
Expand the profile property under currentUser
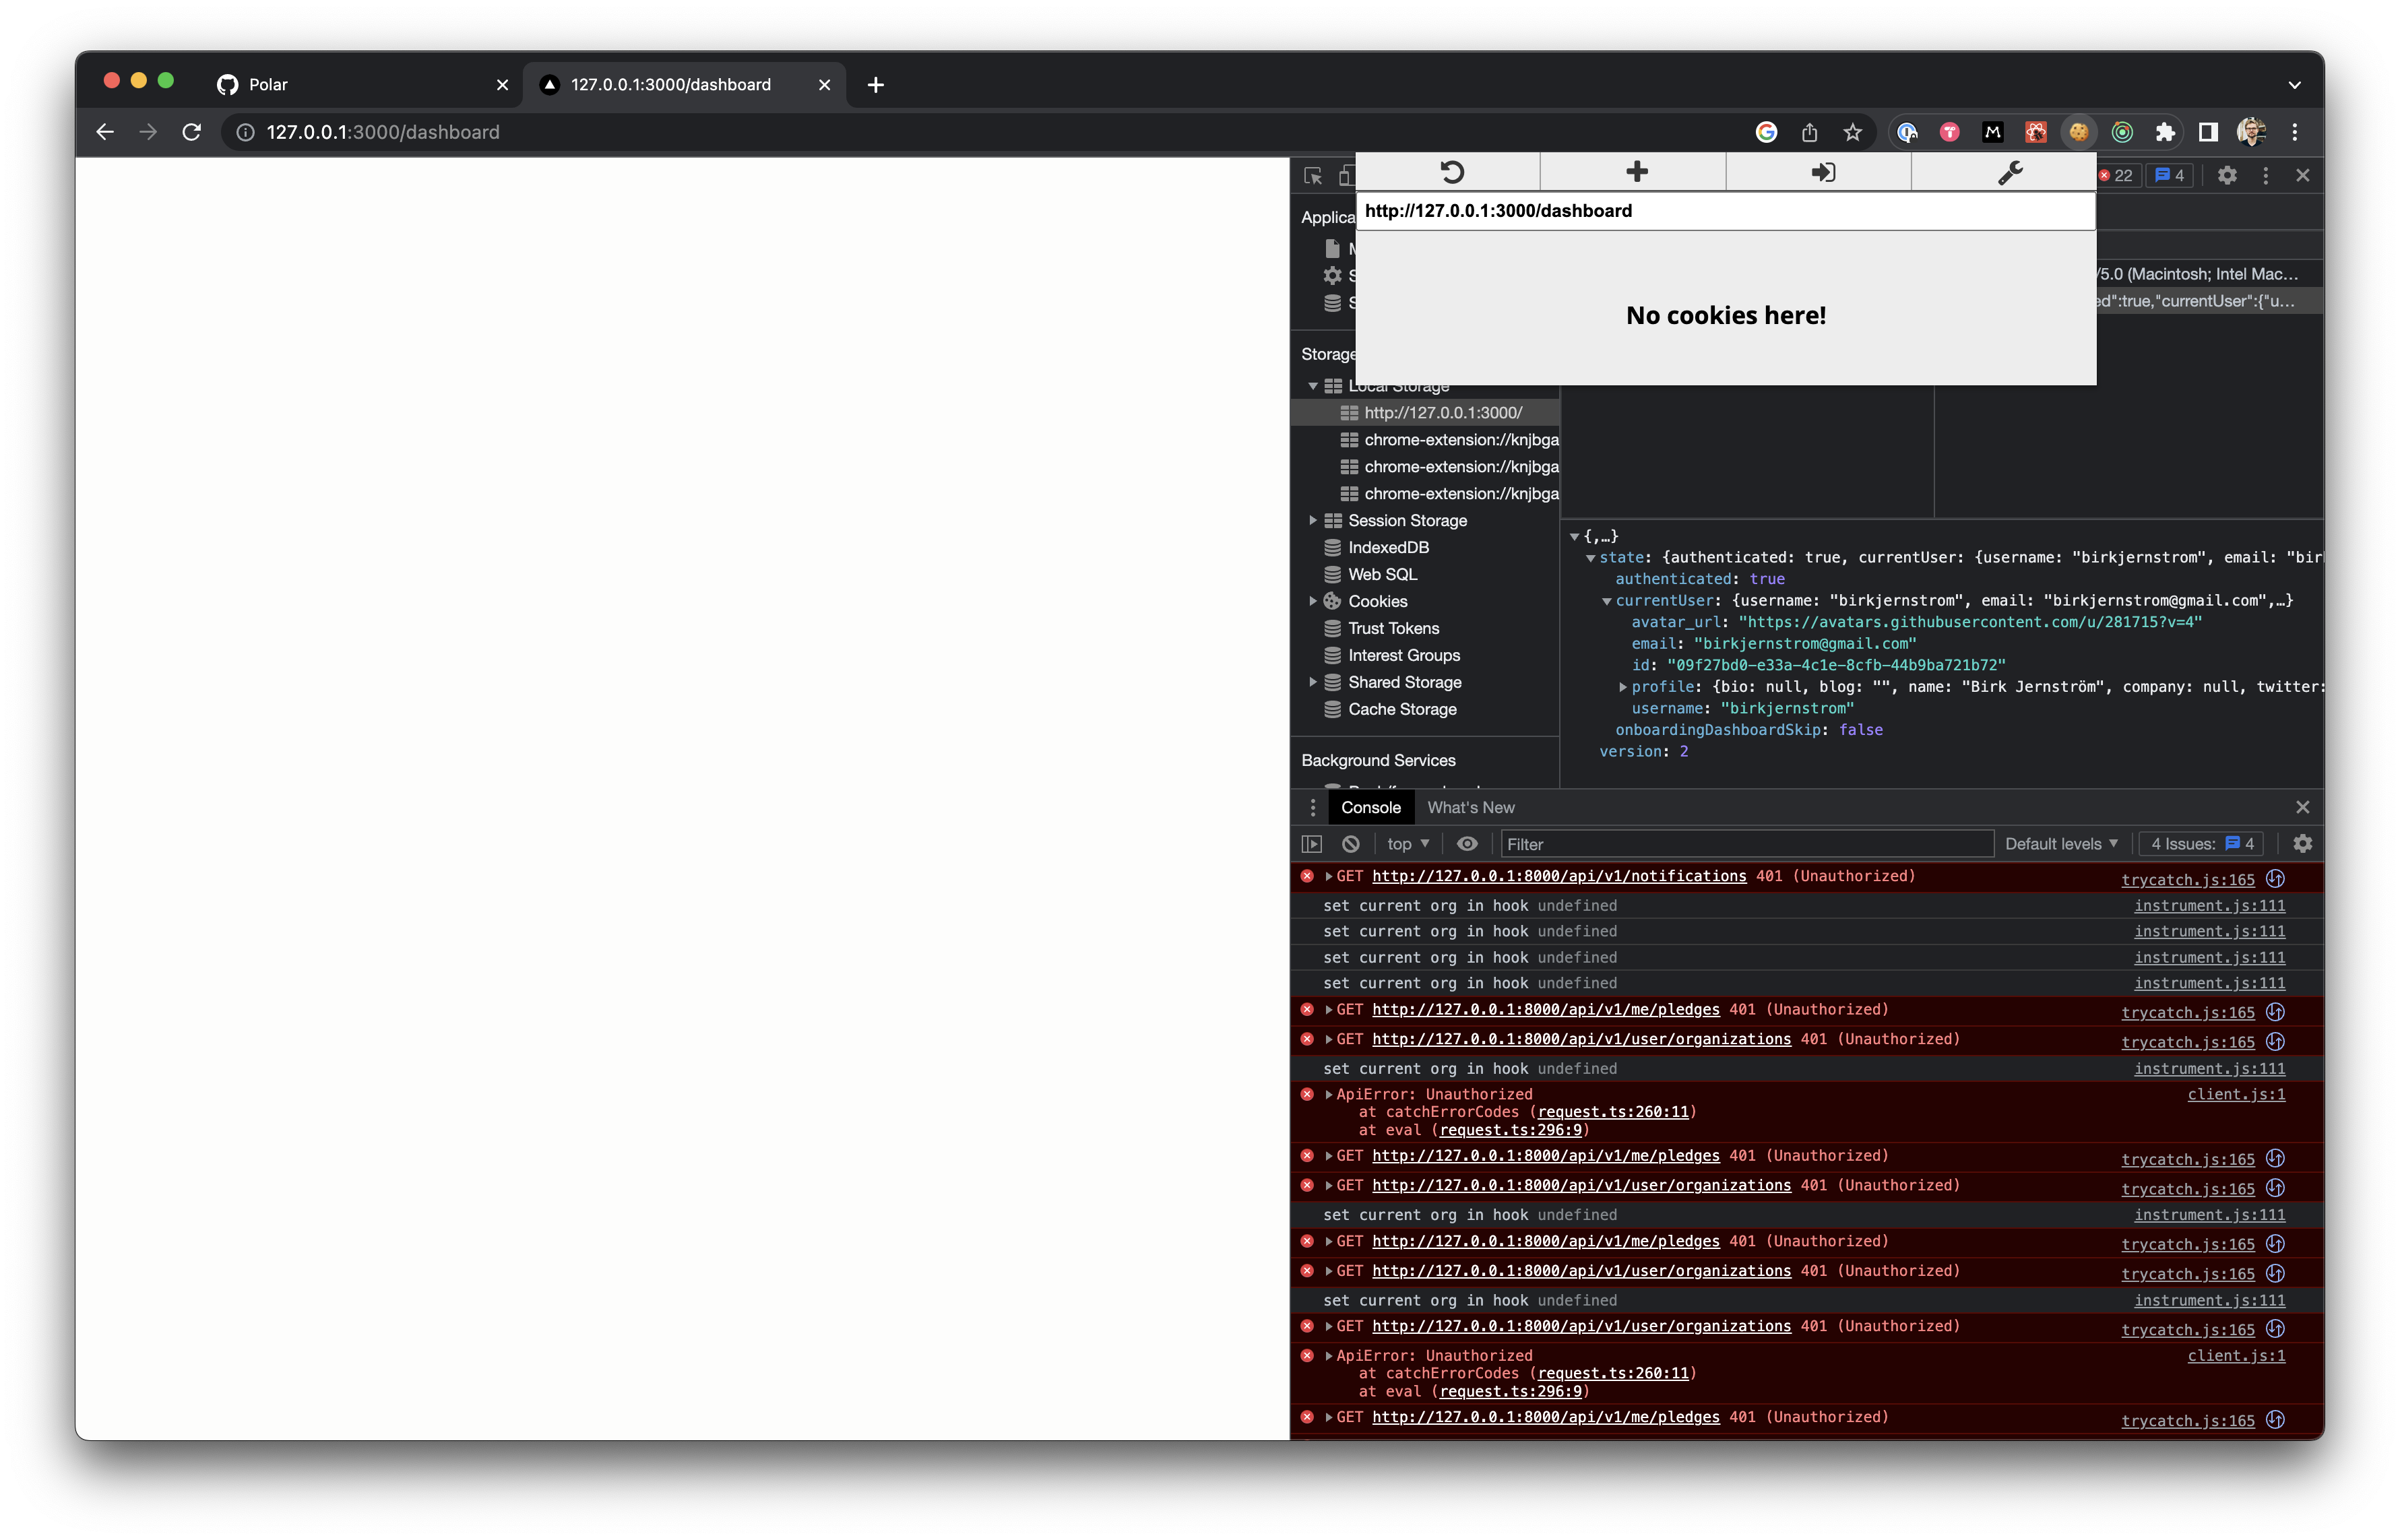coord(1622,686)
